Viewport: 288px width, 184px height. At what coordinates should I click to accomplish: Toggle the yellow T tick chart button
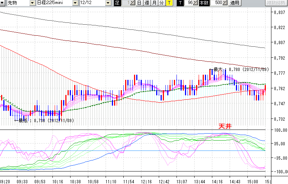pyautogui.click(x=169, y=3)
